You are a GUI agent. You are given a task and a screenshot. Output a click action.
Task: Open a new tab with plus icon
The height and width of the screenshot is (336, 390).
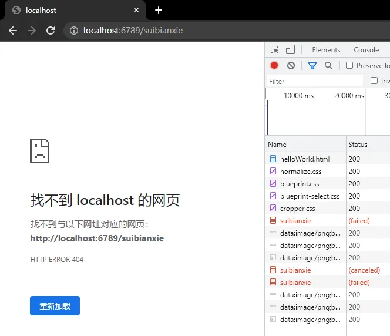[x=159, y=10]
